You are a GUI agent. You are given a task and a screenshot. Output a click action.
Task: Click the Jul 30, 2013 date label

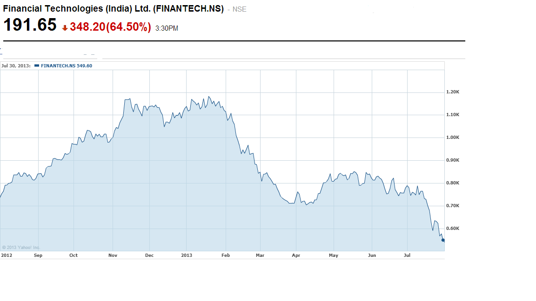tap(16, 66)
